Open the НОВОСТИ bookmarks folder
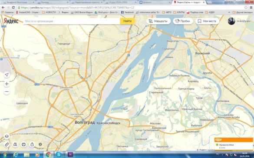 coord(49,12)
